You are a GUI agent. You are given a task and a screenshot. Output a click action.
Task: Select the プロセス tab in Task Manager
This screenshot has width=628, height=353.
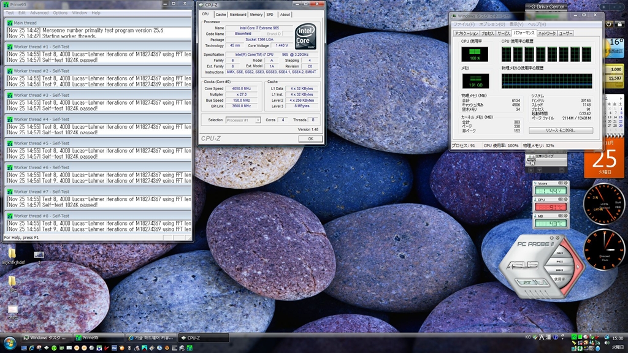point(488,33)
